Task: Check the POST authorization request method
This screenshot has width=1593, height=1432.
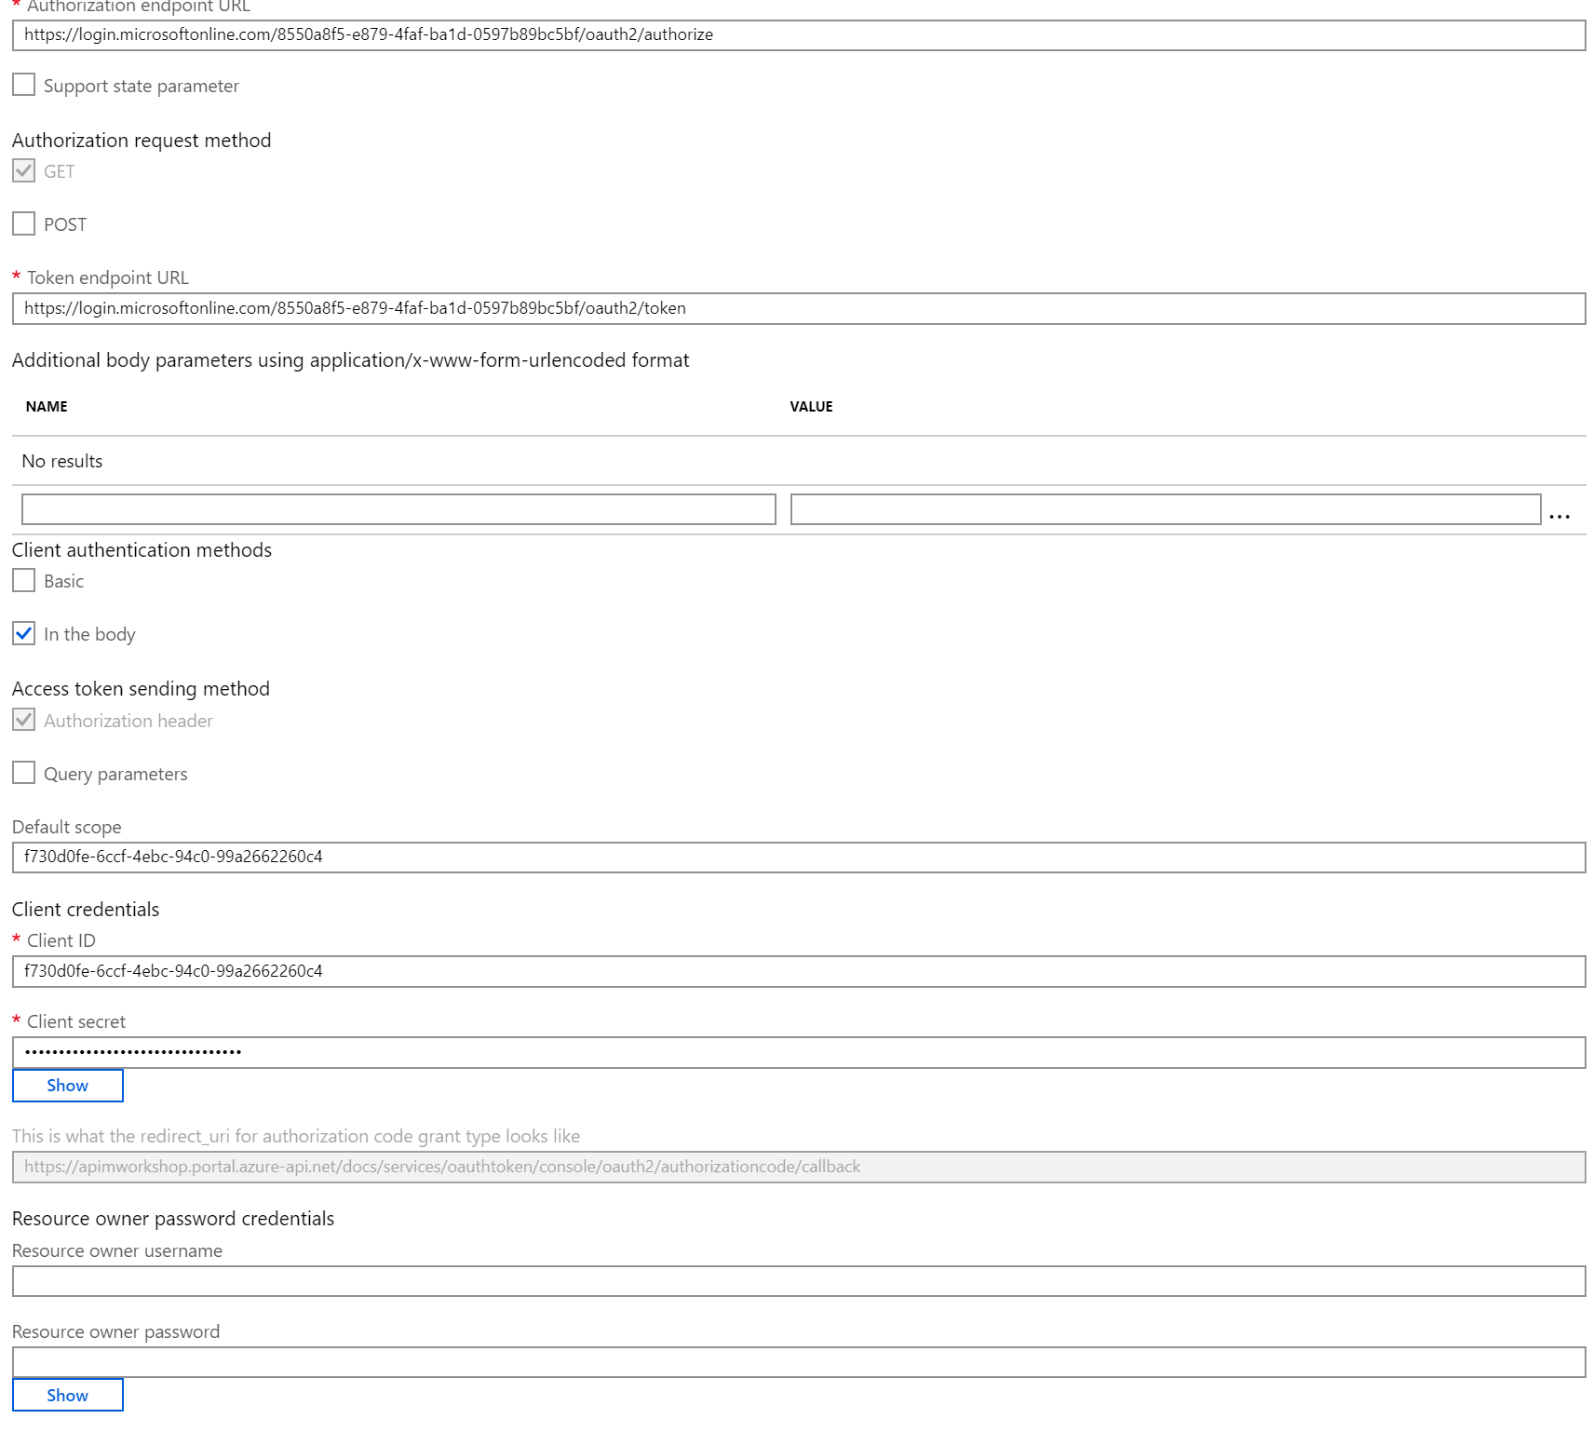Action: coord(23,223)
